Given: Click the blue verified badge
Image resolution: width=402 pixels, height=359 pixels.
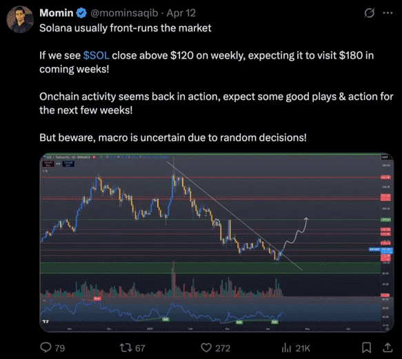Looking at the screenshot, I should click(x=81, y=13).
